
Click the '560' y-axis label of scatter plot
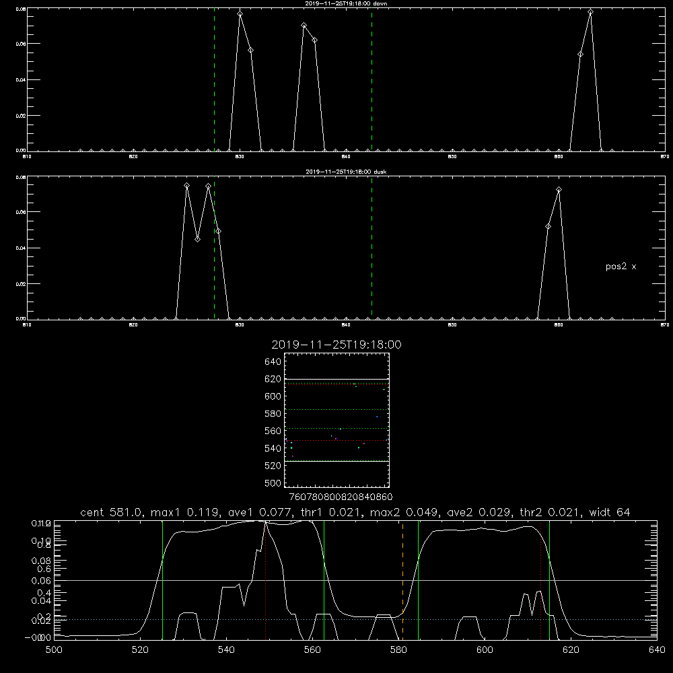[x=273, y=431]
